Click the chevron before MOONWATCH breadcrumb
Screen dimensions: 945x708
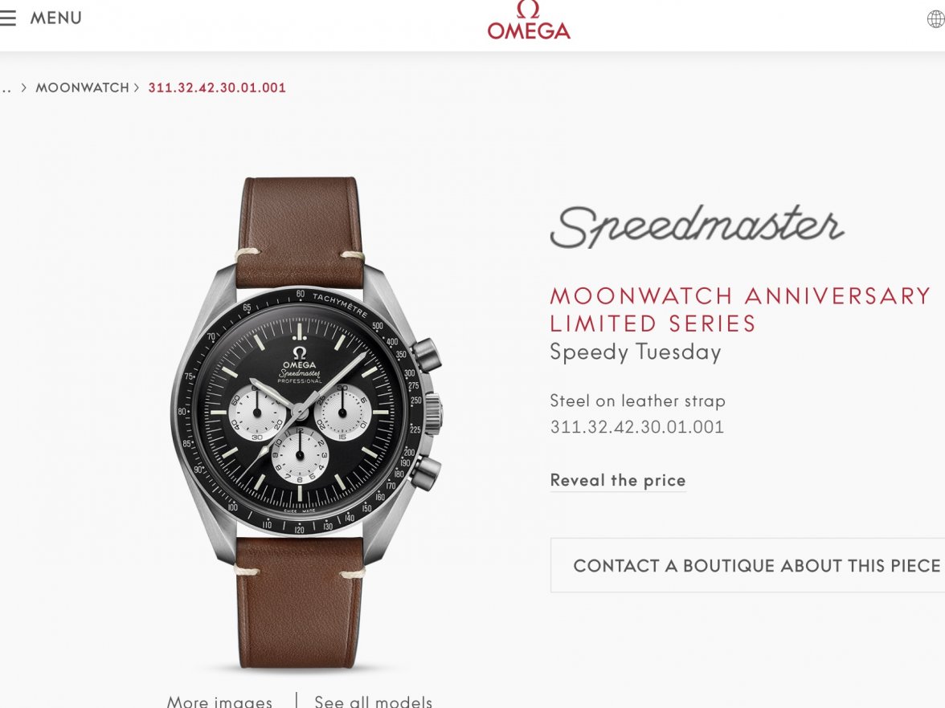pyautogui.click(x=23, y=88)
